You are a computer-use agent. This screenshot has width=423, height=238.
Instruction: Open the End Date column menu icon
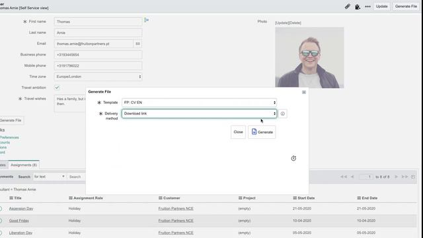click(x=359, y=198)
